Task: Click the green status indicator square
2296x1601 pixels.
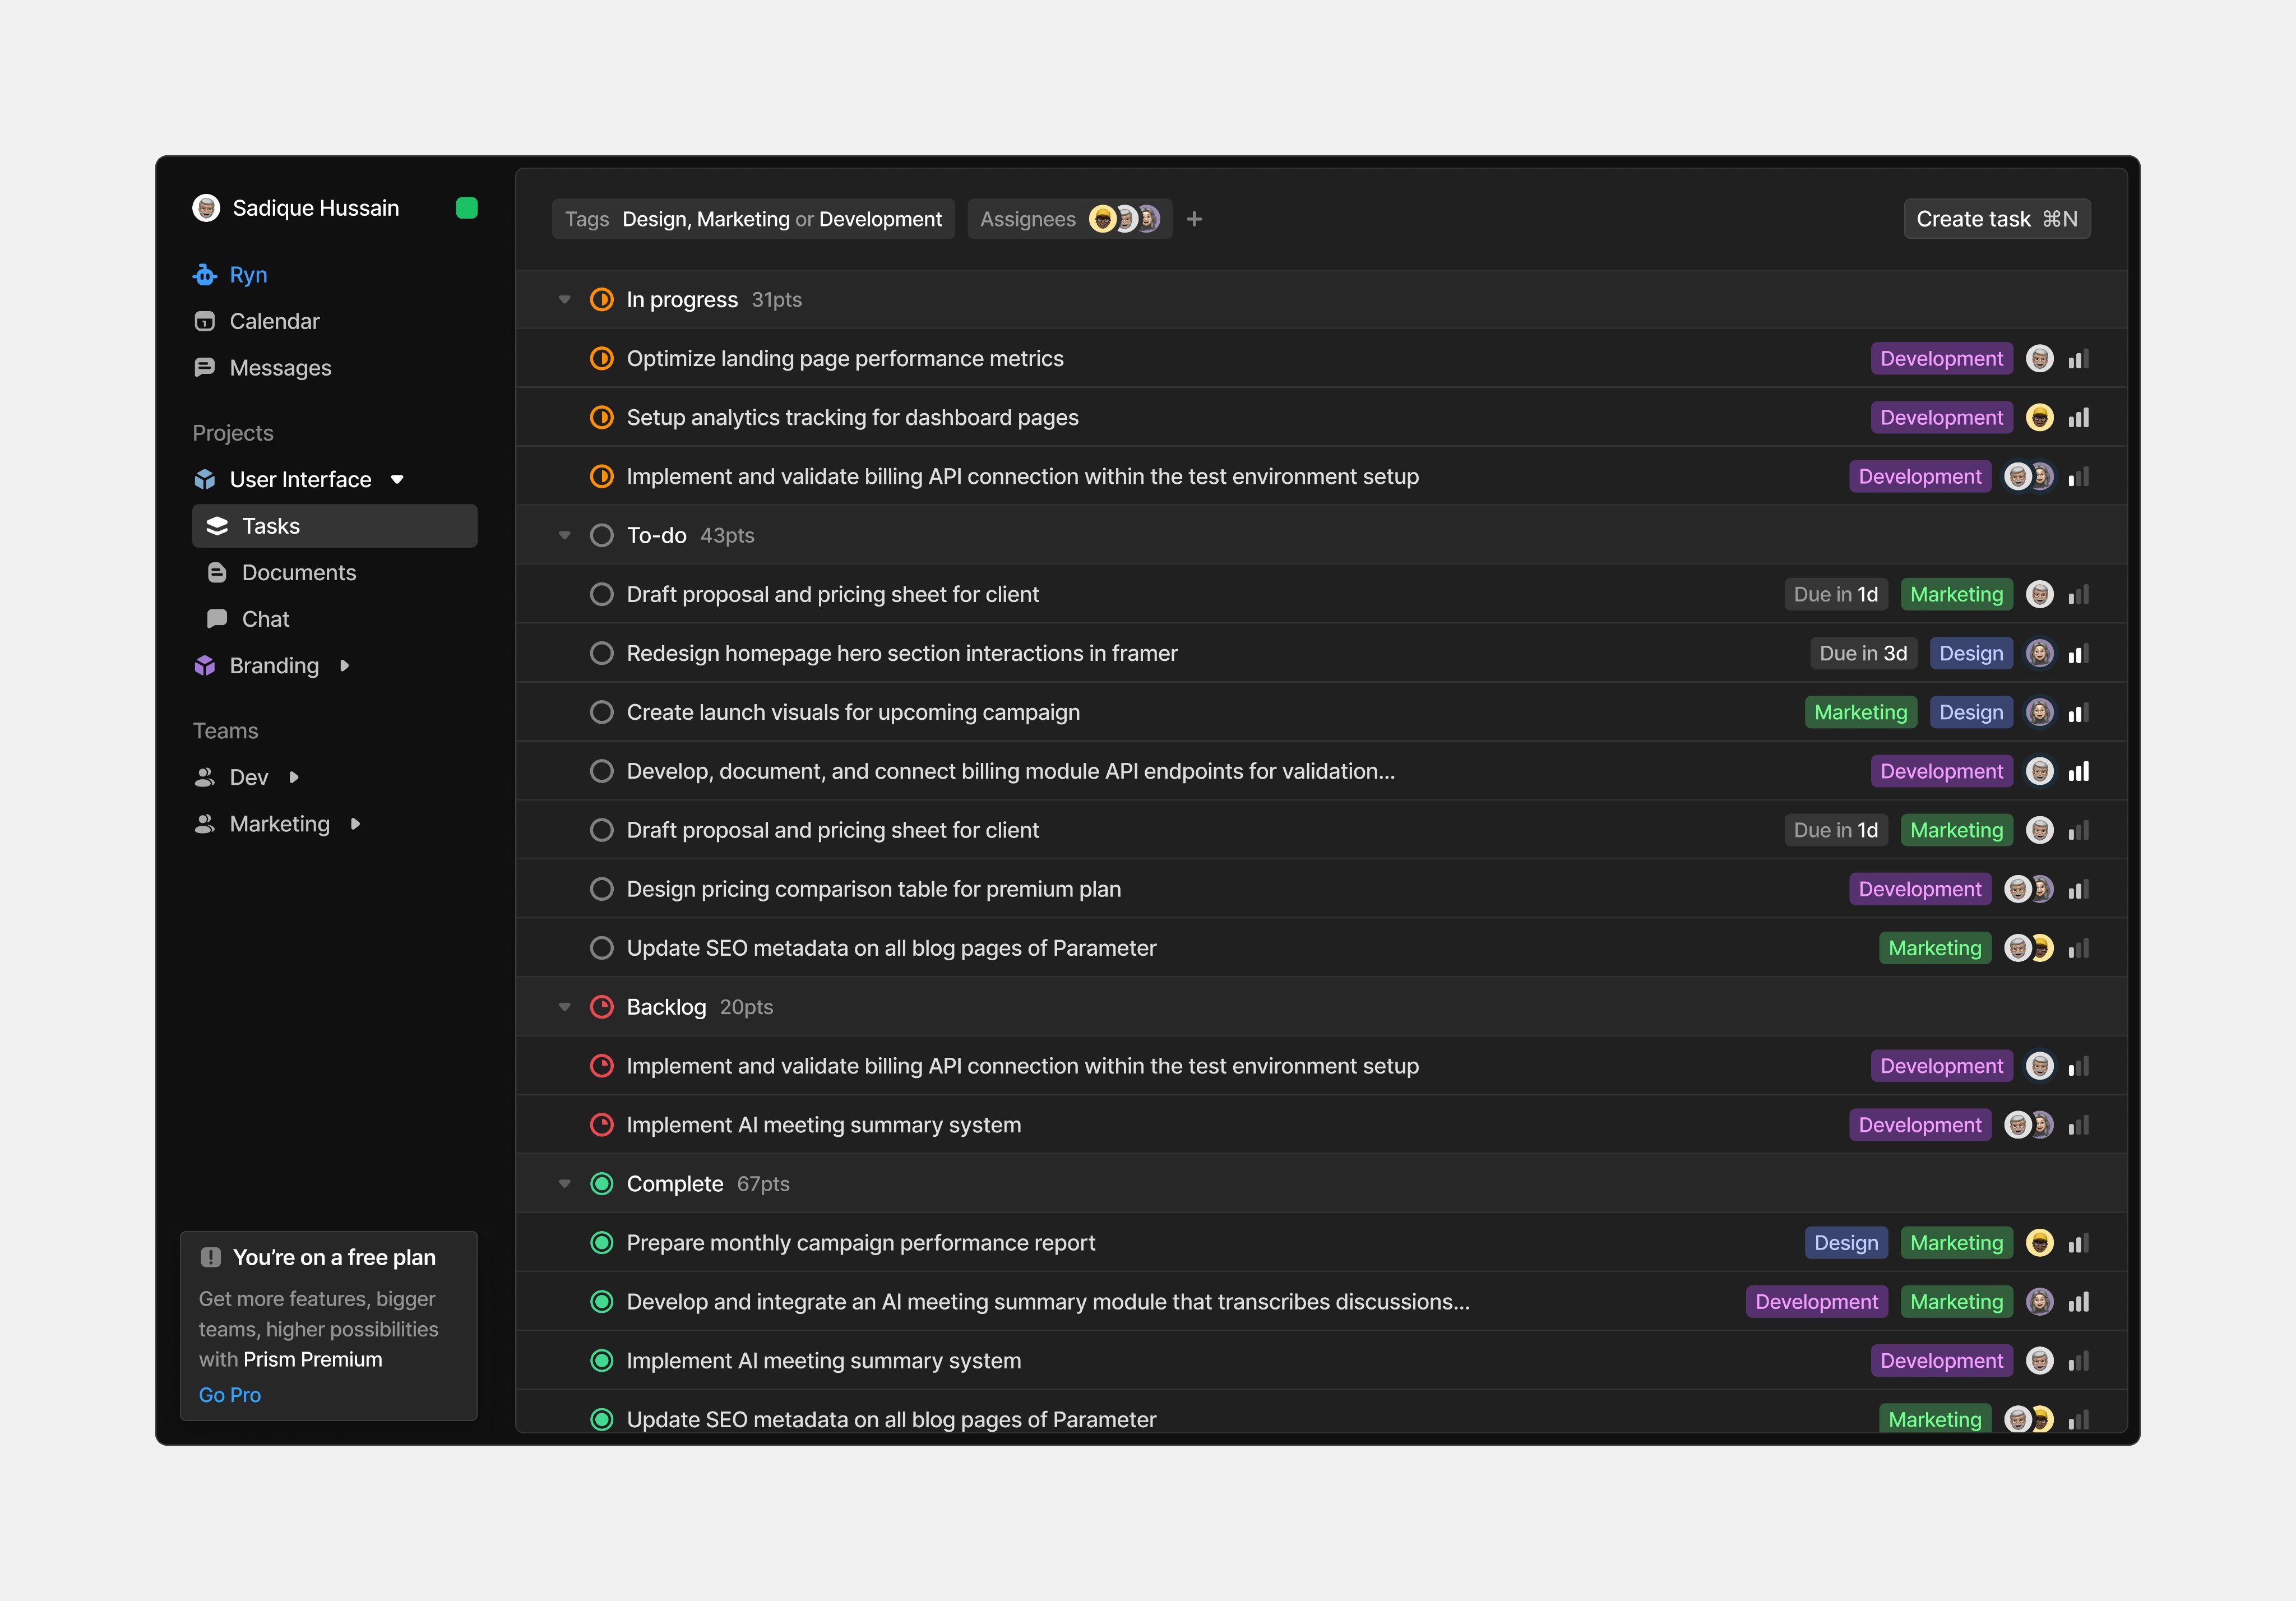Action: click(466, 208)
